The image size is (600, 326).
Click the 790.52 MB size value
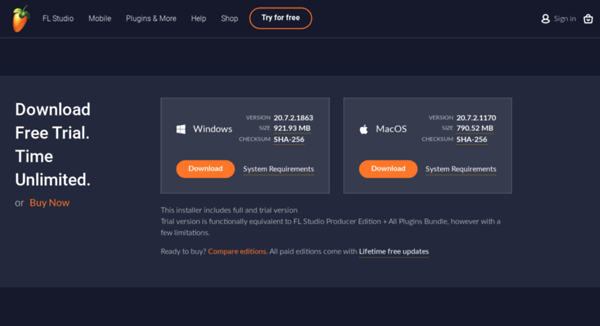point(474,128)
